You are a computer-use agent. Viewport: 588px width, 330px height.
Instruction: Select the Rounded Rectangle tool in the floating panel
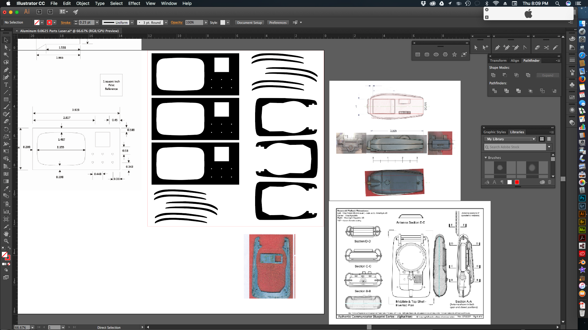tap(427, 54)
